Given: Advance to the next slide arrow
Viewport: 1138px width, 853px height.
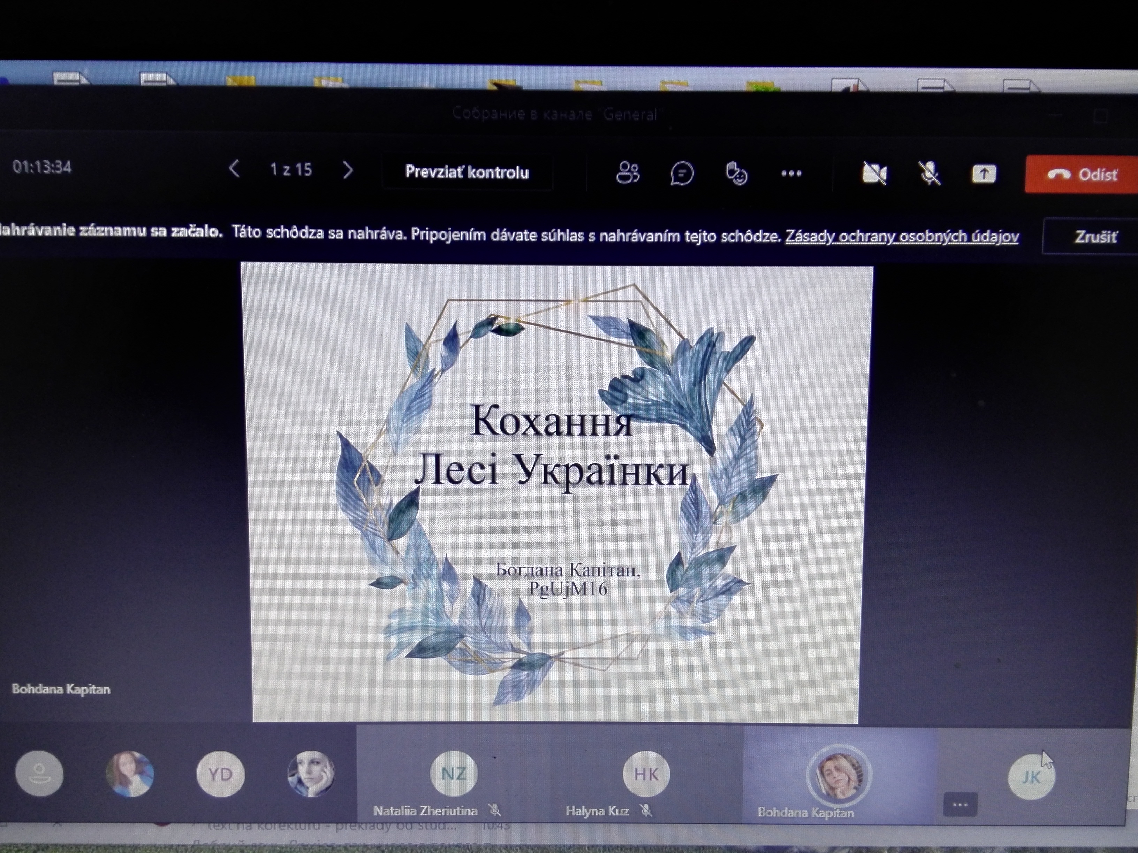Looking at the screenshot, I should click(x=348, y=170).
